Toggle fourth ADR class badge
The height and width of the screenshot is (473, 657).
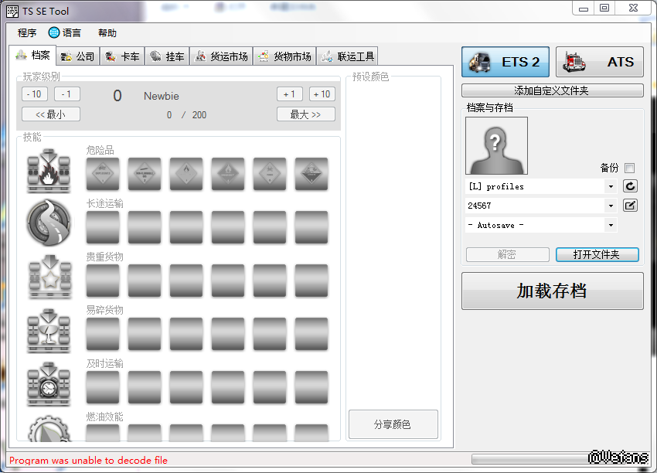[228, 174]
